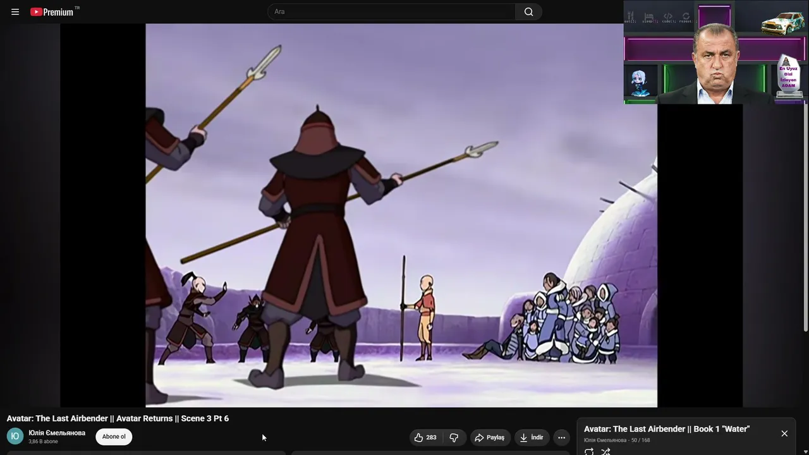Image resolution: width=809 pixels, height=455 pixels.
Task: Pause the Avatar video in the player
Action: (x=401, y=215)
